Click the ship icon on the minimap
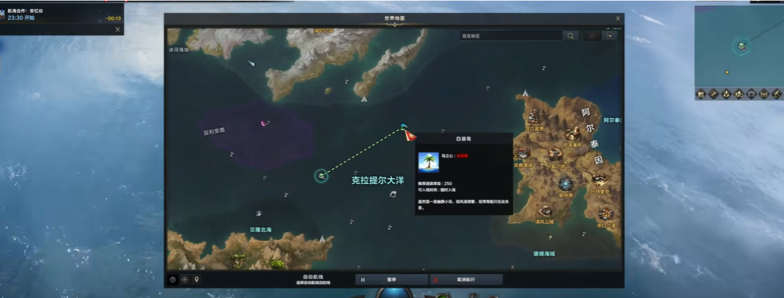Viewport: 784px width, 298px height. [742, 46]
